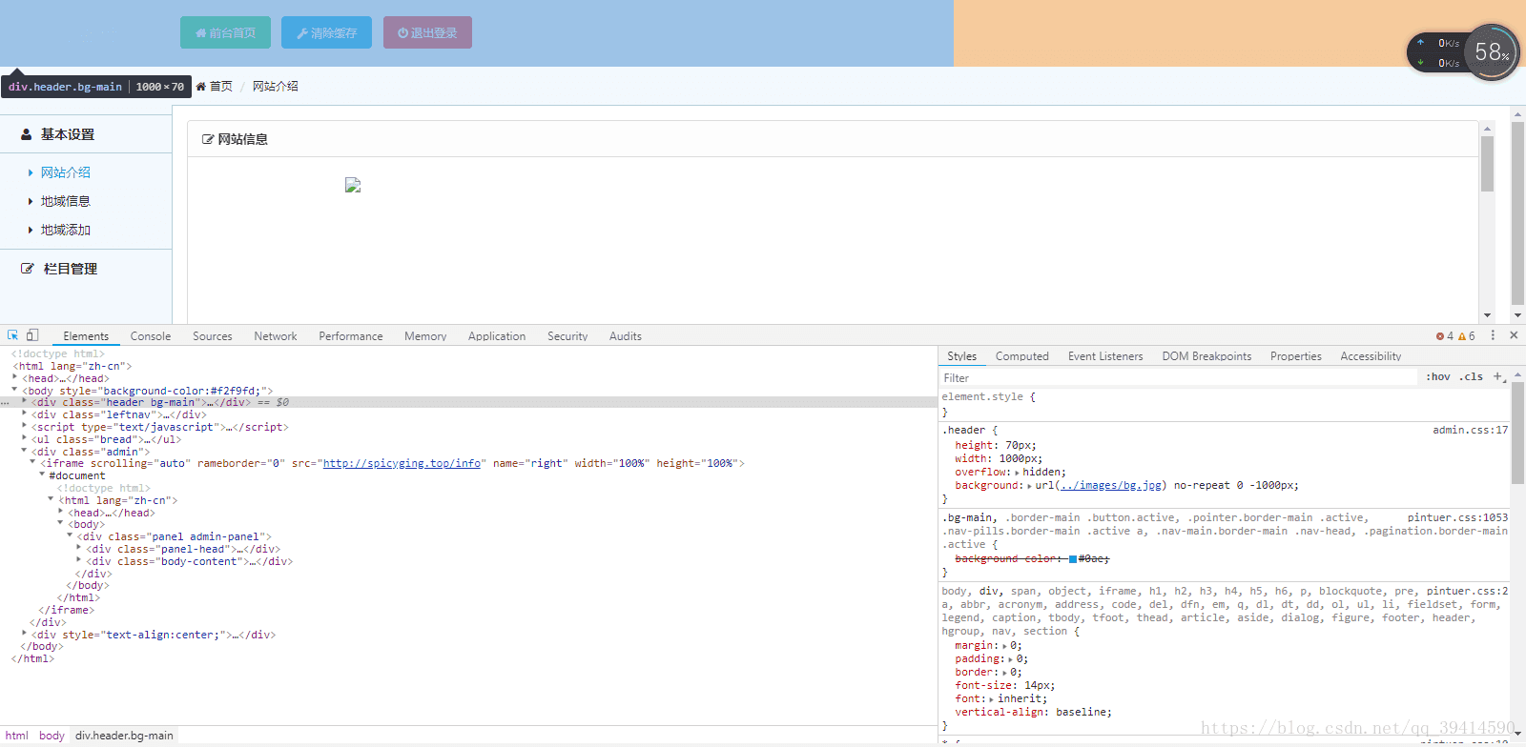
Task: Open pintuer.css:1053 source link
Action: coord(1457,517)
